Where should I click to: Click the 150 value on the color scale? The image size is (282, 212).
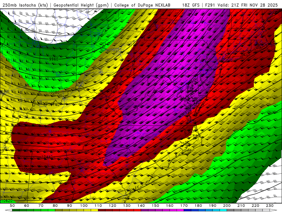click(x=155, y=206)
